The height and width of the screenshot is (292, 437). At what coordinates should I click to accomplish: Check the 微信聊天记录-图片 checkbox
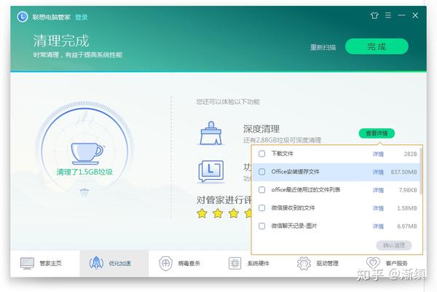click(x=261, y=226)
